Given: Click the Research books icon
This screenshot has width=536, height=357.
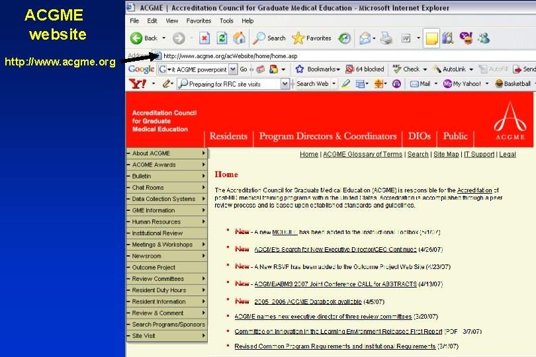Looking at the screenshot, I should pyautogui.click(x=447, y=38).
